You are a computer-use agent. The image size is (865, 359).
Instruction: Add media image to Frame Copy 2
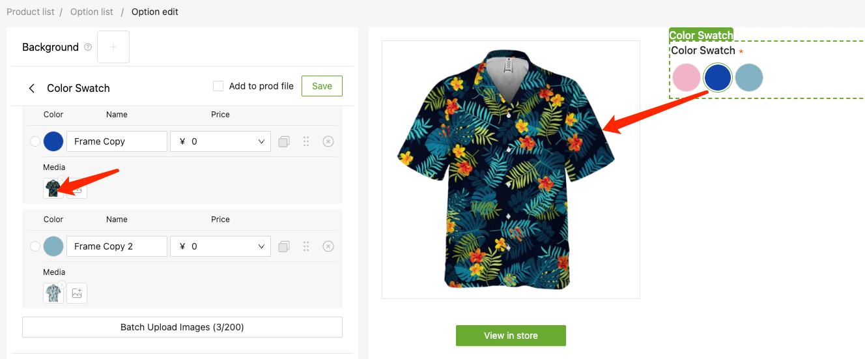[x=77, y=293]
